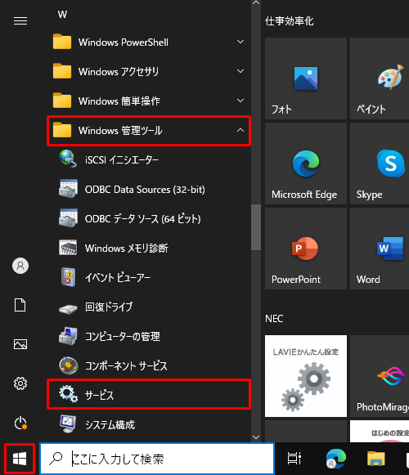The width and height of the screenshot is (409, 475).
Task: Open the Word tile
Action: [380, 249]
